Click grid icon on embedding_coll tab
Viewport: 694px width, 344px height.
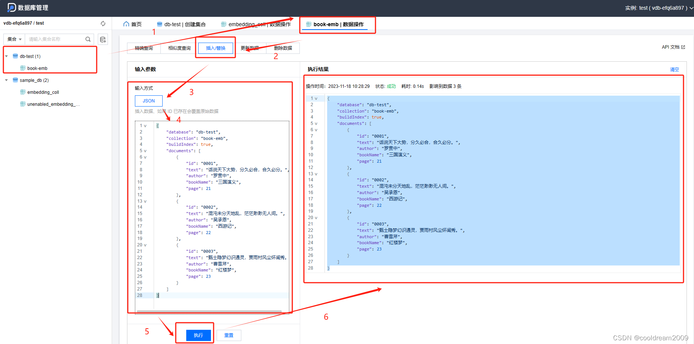[224, 24]
